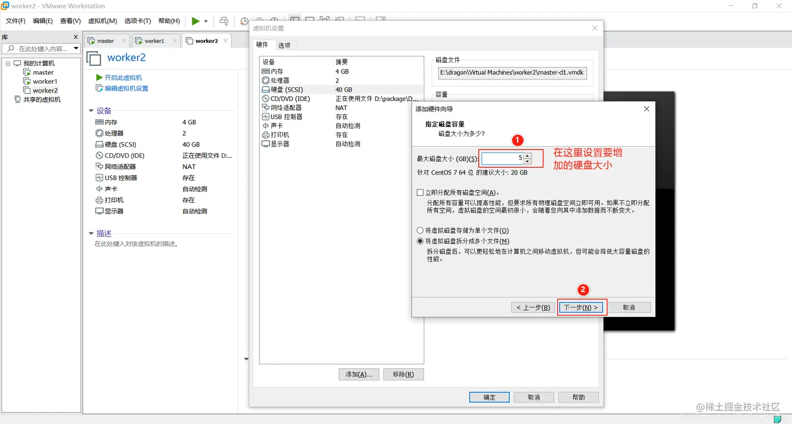Collapse the 我的计算机 tree node
Viewport: 792px width, 424px height.
[x=8, y=63]
